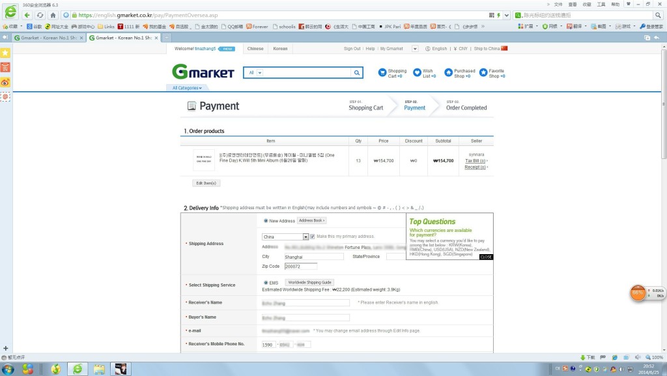Click the taskbar volume speaker icon
The height and width of the screenshot is (376, 667).
[621, 369]
